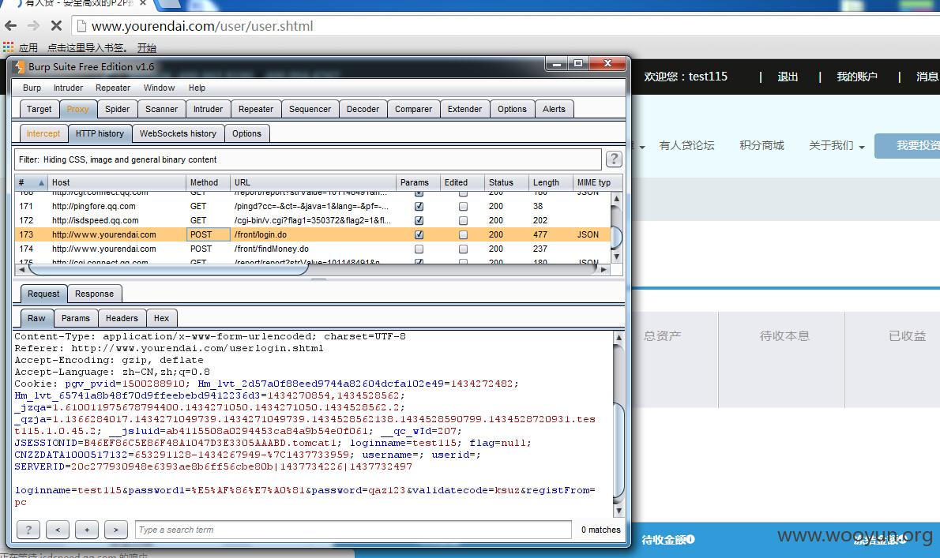
Task: Toggle Params checkbox for row 171
Action: [419, 206]
